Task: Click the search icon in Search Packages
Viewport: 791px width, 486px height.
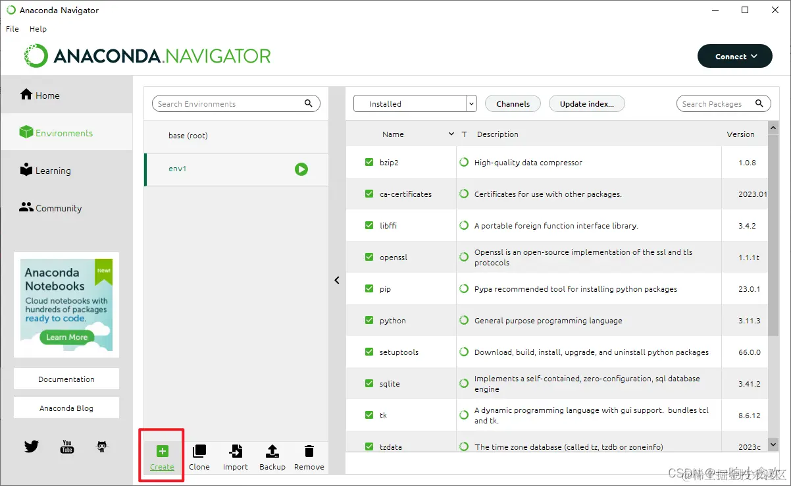Action: [759, 103]
